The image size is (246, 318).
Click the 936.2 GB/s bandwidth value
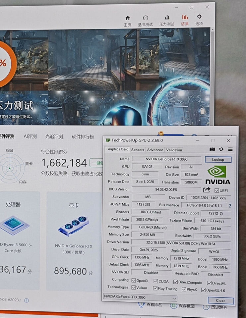point(212,236)
